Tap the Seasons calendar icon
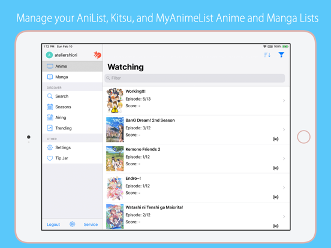The width and height of the screenshot is (331, 248). 50,107
